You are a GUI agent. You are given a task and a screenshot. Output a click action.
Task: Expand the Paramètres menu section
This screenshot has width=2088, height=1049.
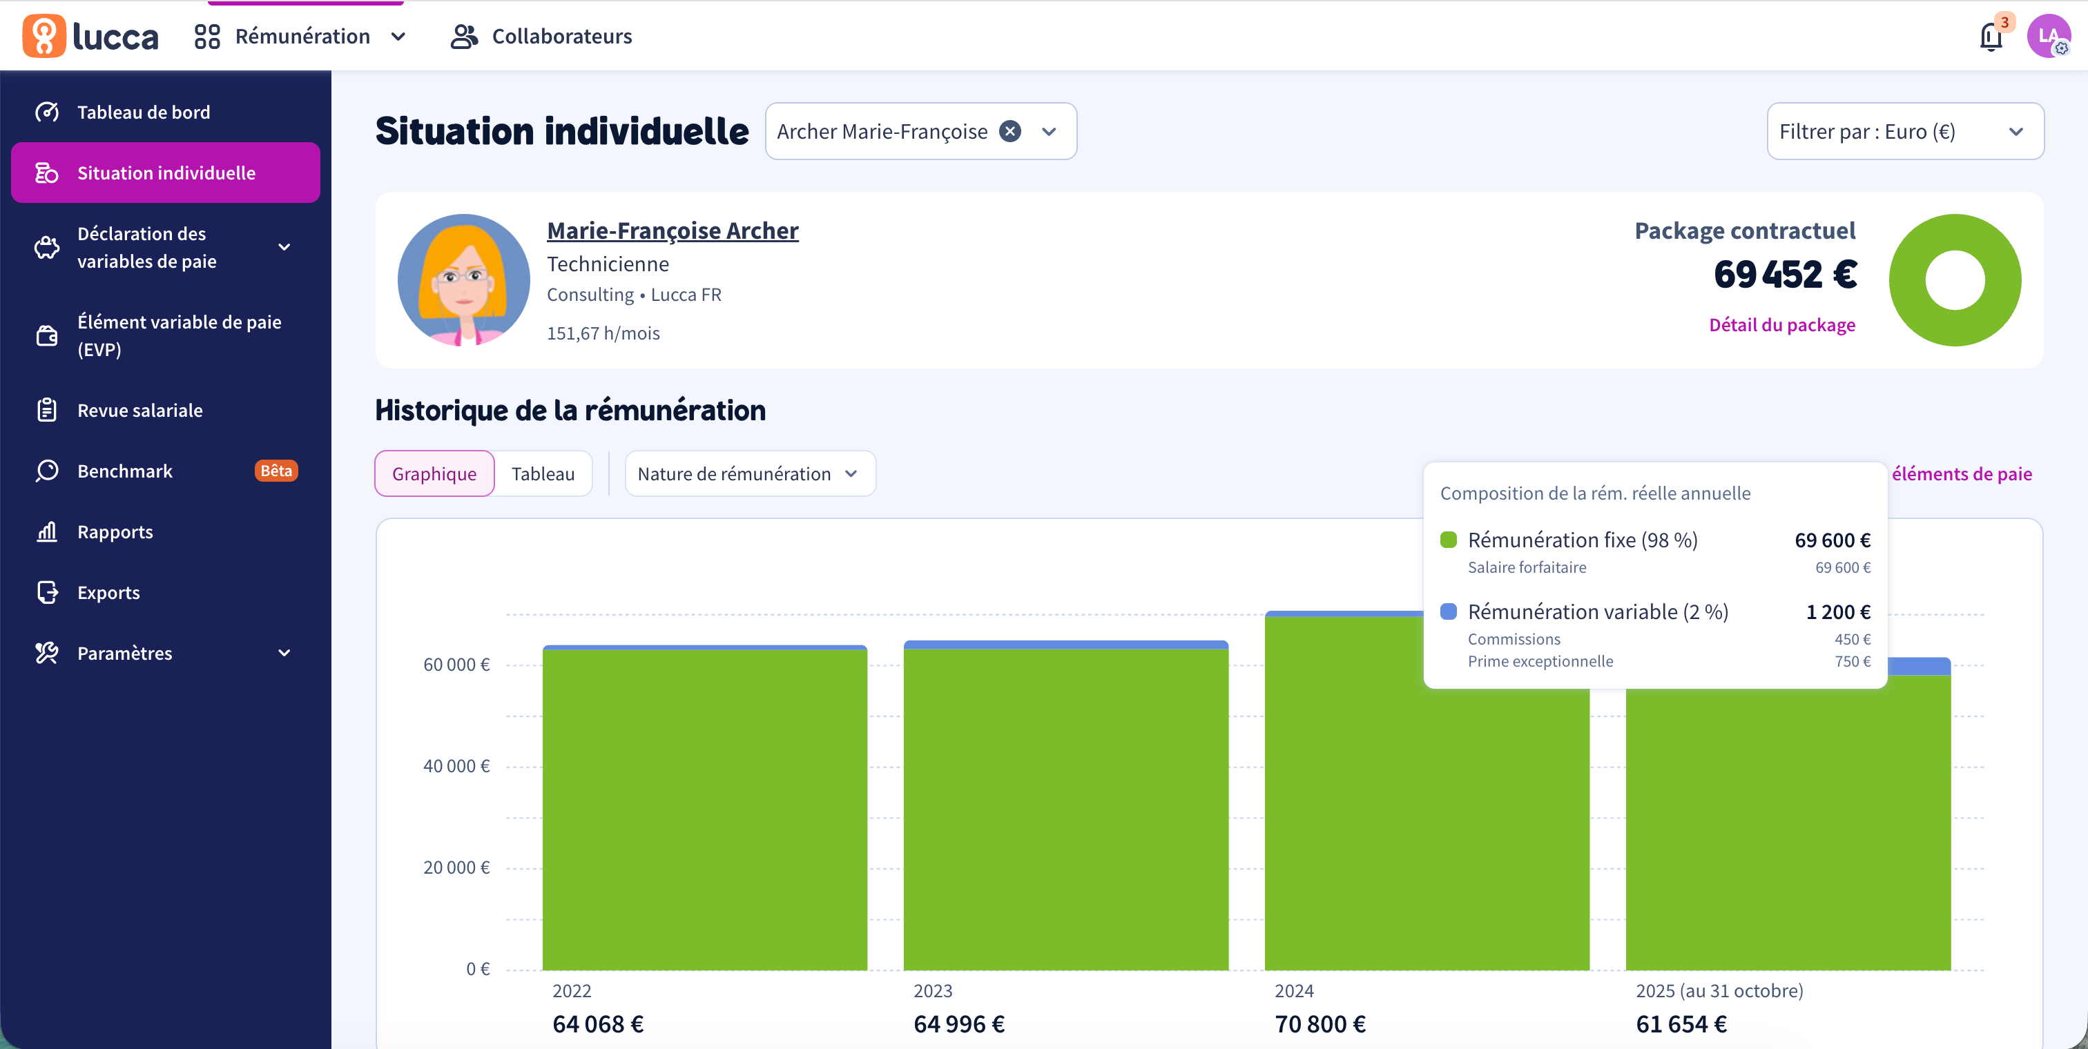(284, 653)
